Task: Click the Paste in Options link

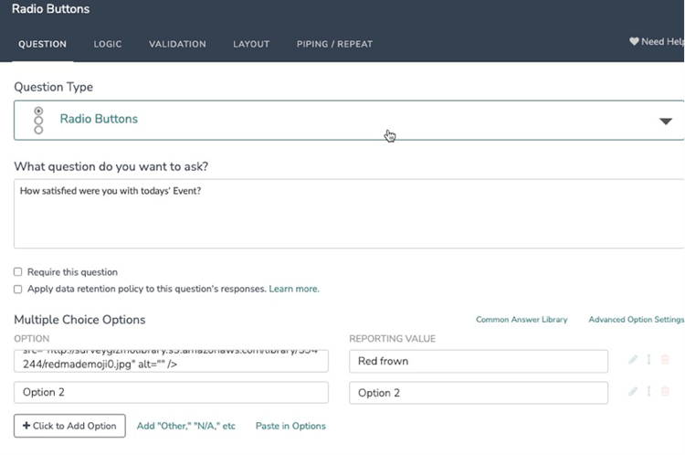Action: pyautogui.click(x=290, y=426)
